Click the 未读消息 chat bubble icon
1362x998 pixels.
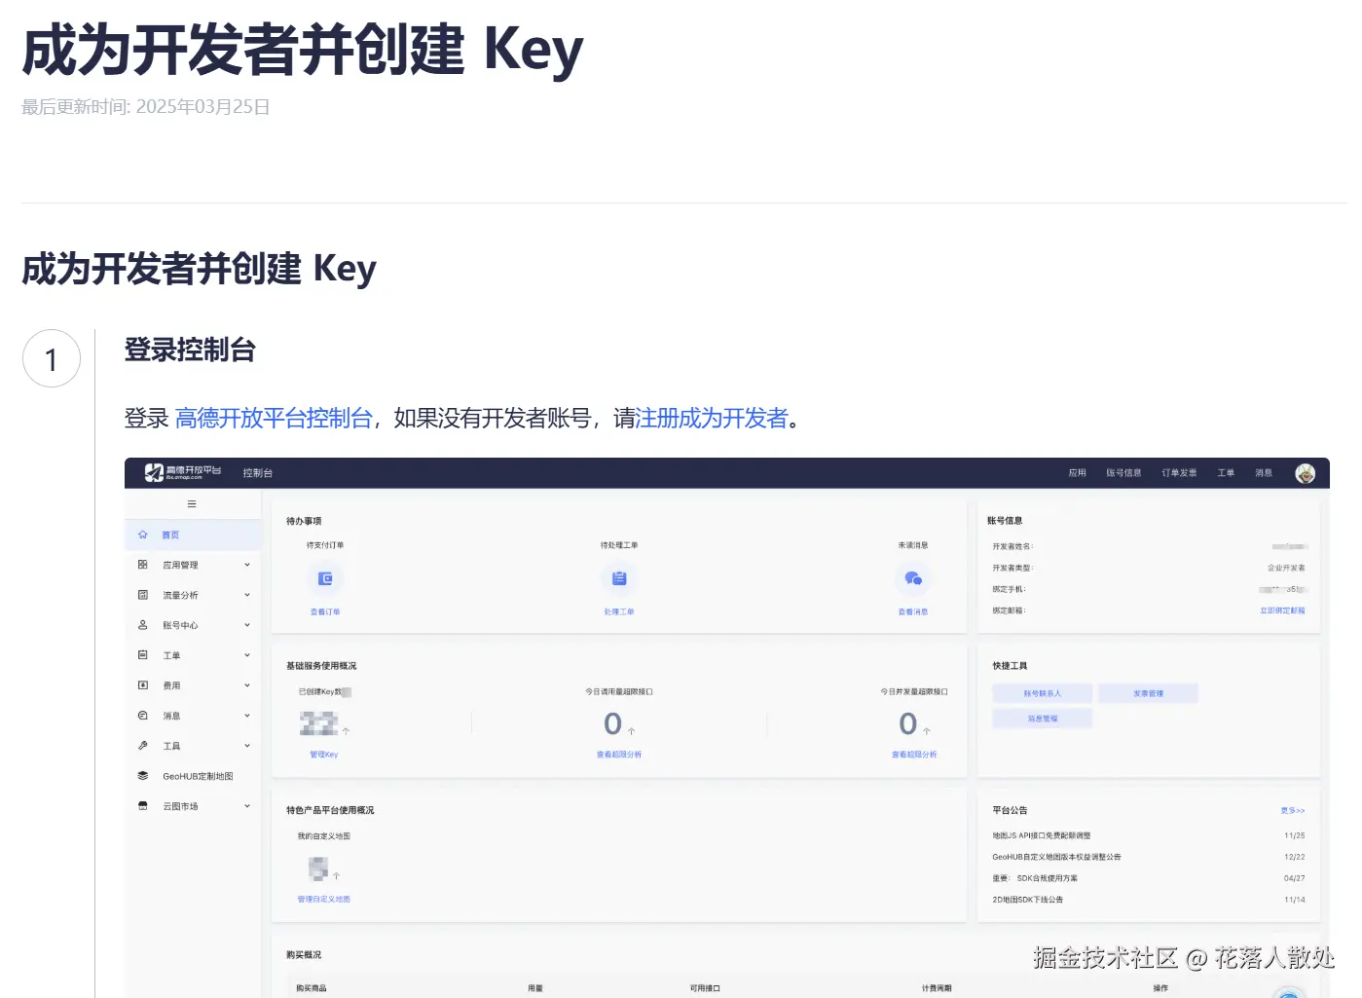(x=913, y=578)
